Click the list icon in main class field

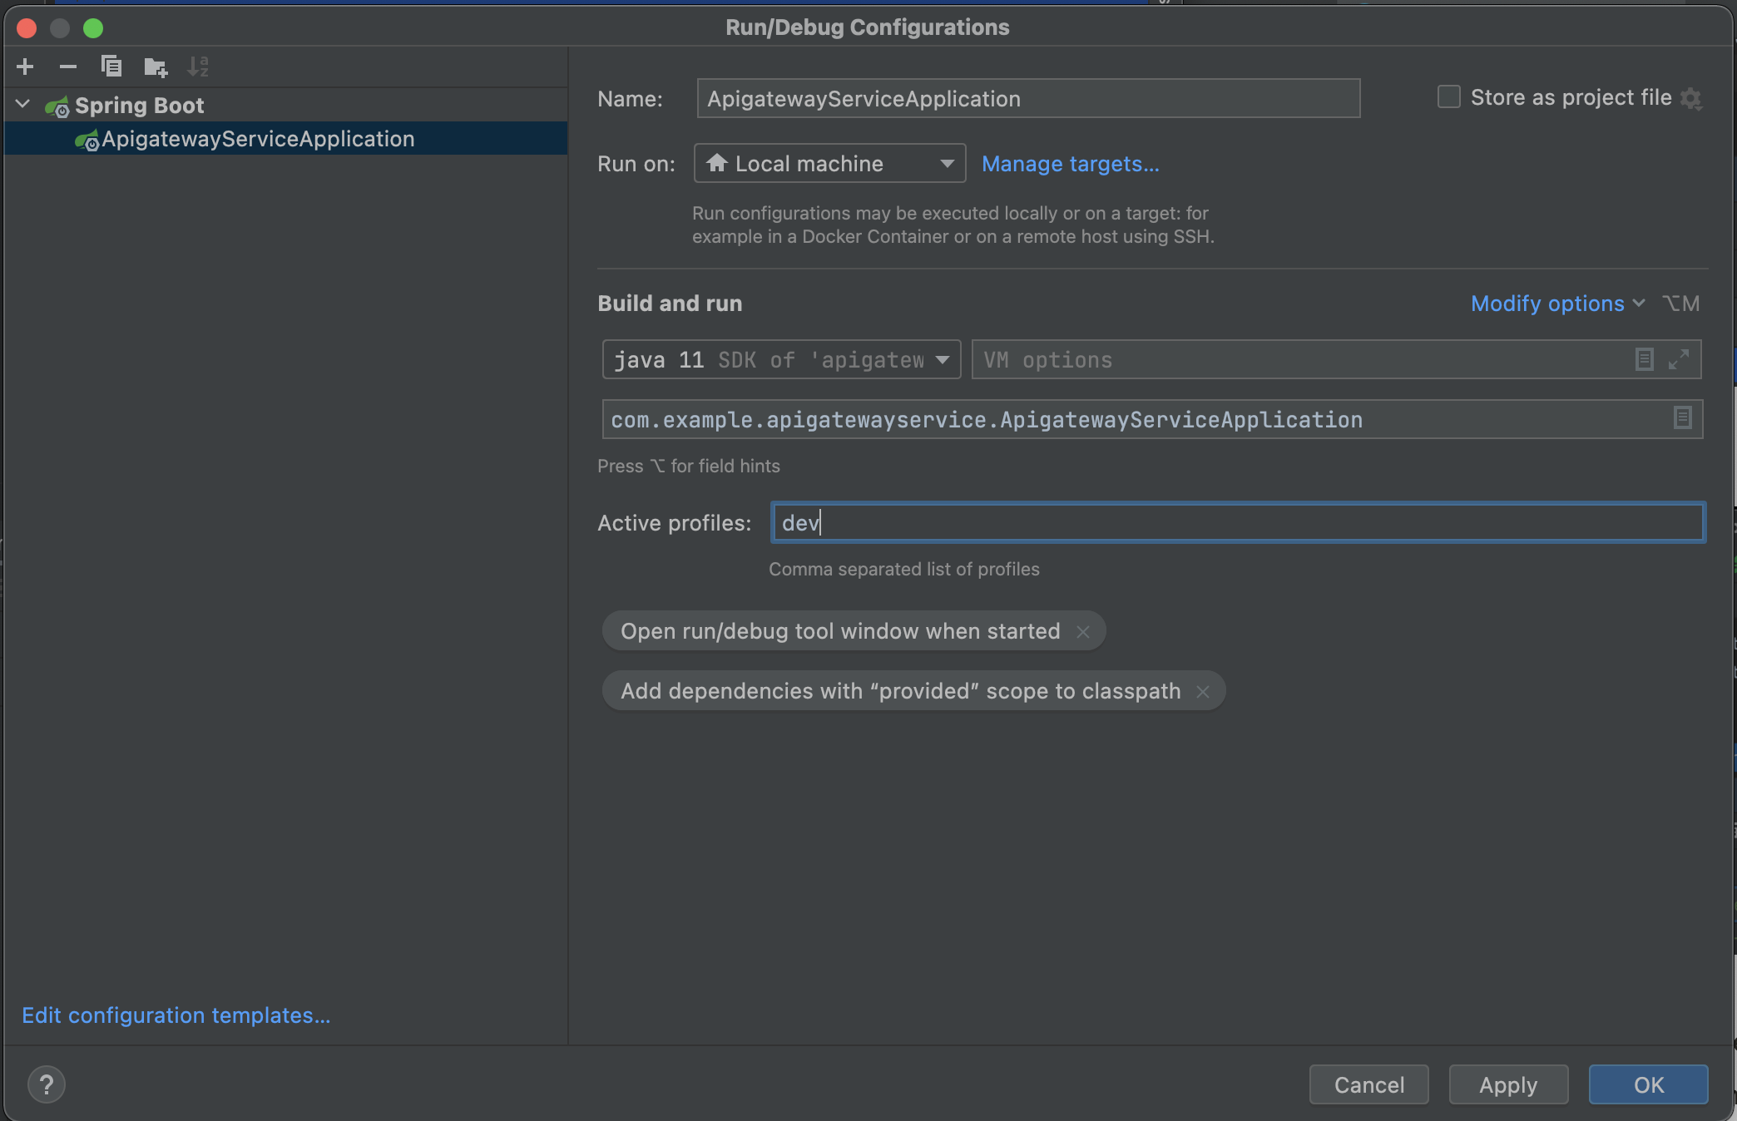[x=1682, y=417]
